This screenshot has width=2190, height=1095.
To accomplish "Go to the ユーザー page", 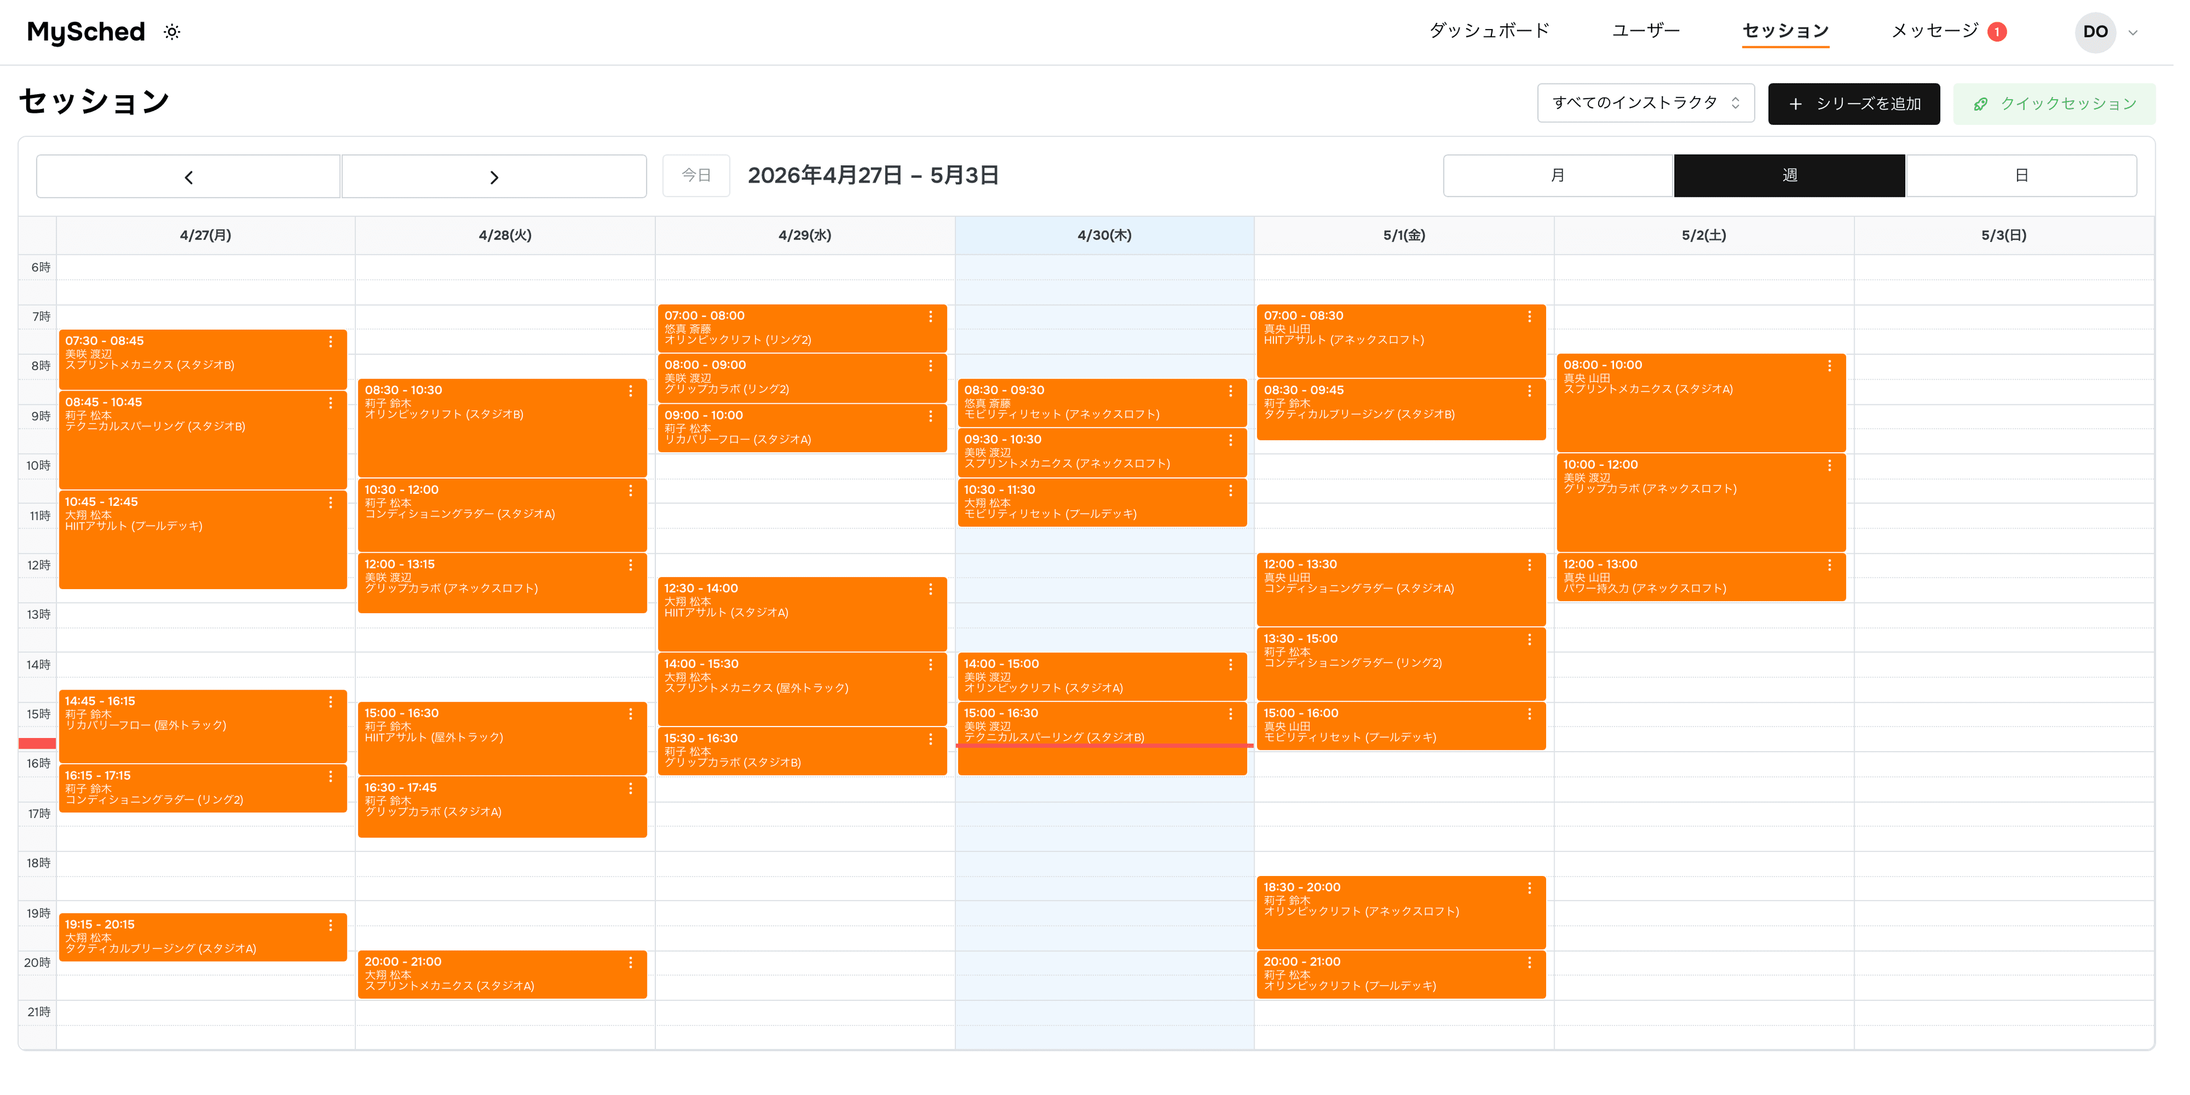I will [x=1646, y=31].
